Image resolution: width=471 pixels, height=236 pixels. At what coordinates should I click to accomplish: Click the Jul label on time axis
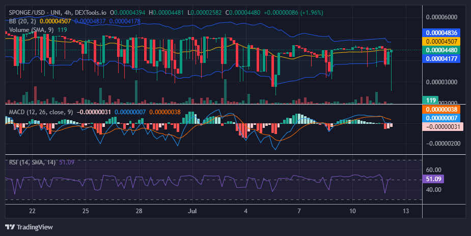point(192,211)
